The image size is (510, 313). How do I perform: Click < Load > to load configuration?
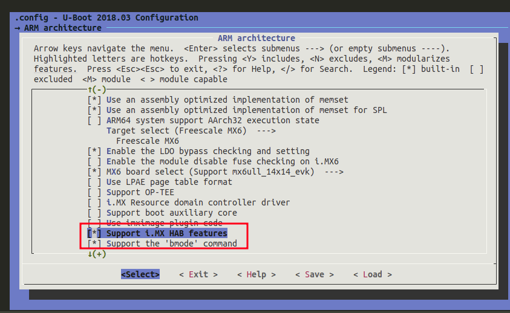tap(373, 274)
